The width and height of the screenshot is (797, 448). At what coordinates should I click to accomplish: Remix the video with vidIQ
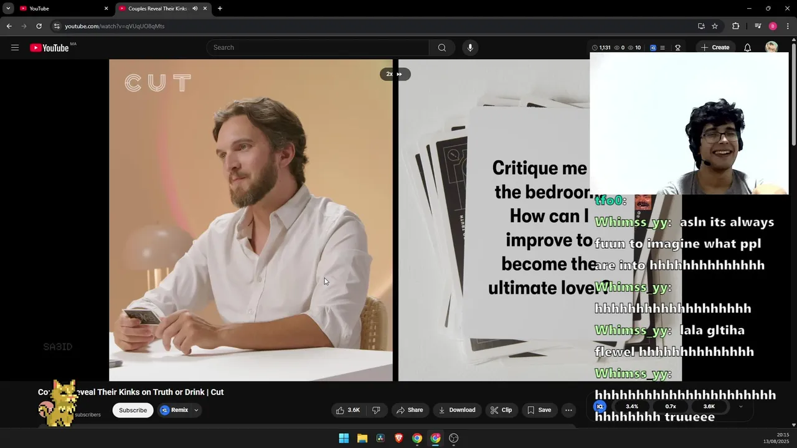click(x=174, y=410)
